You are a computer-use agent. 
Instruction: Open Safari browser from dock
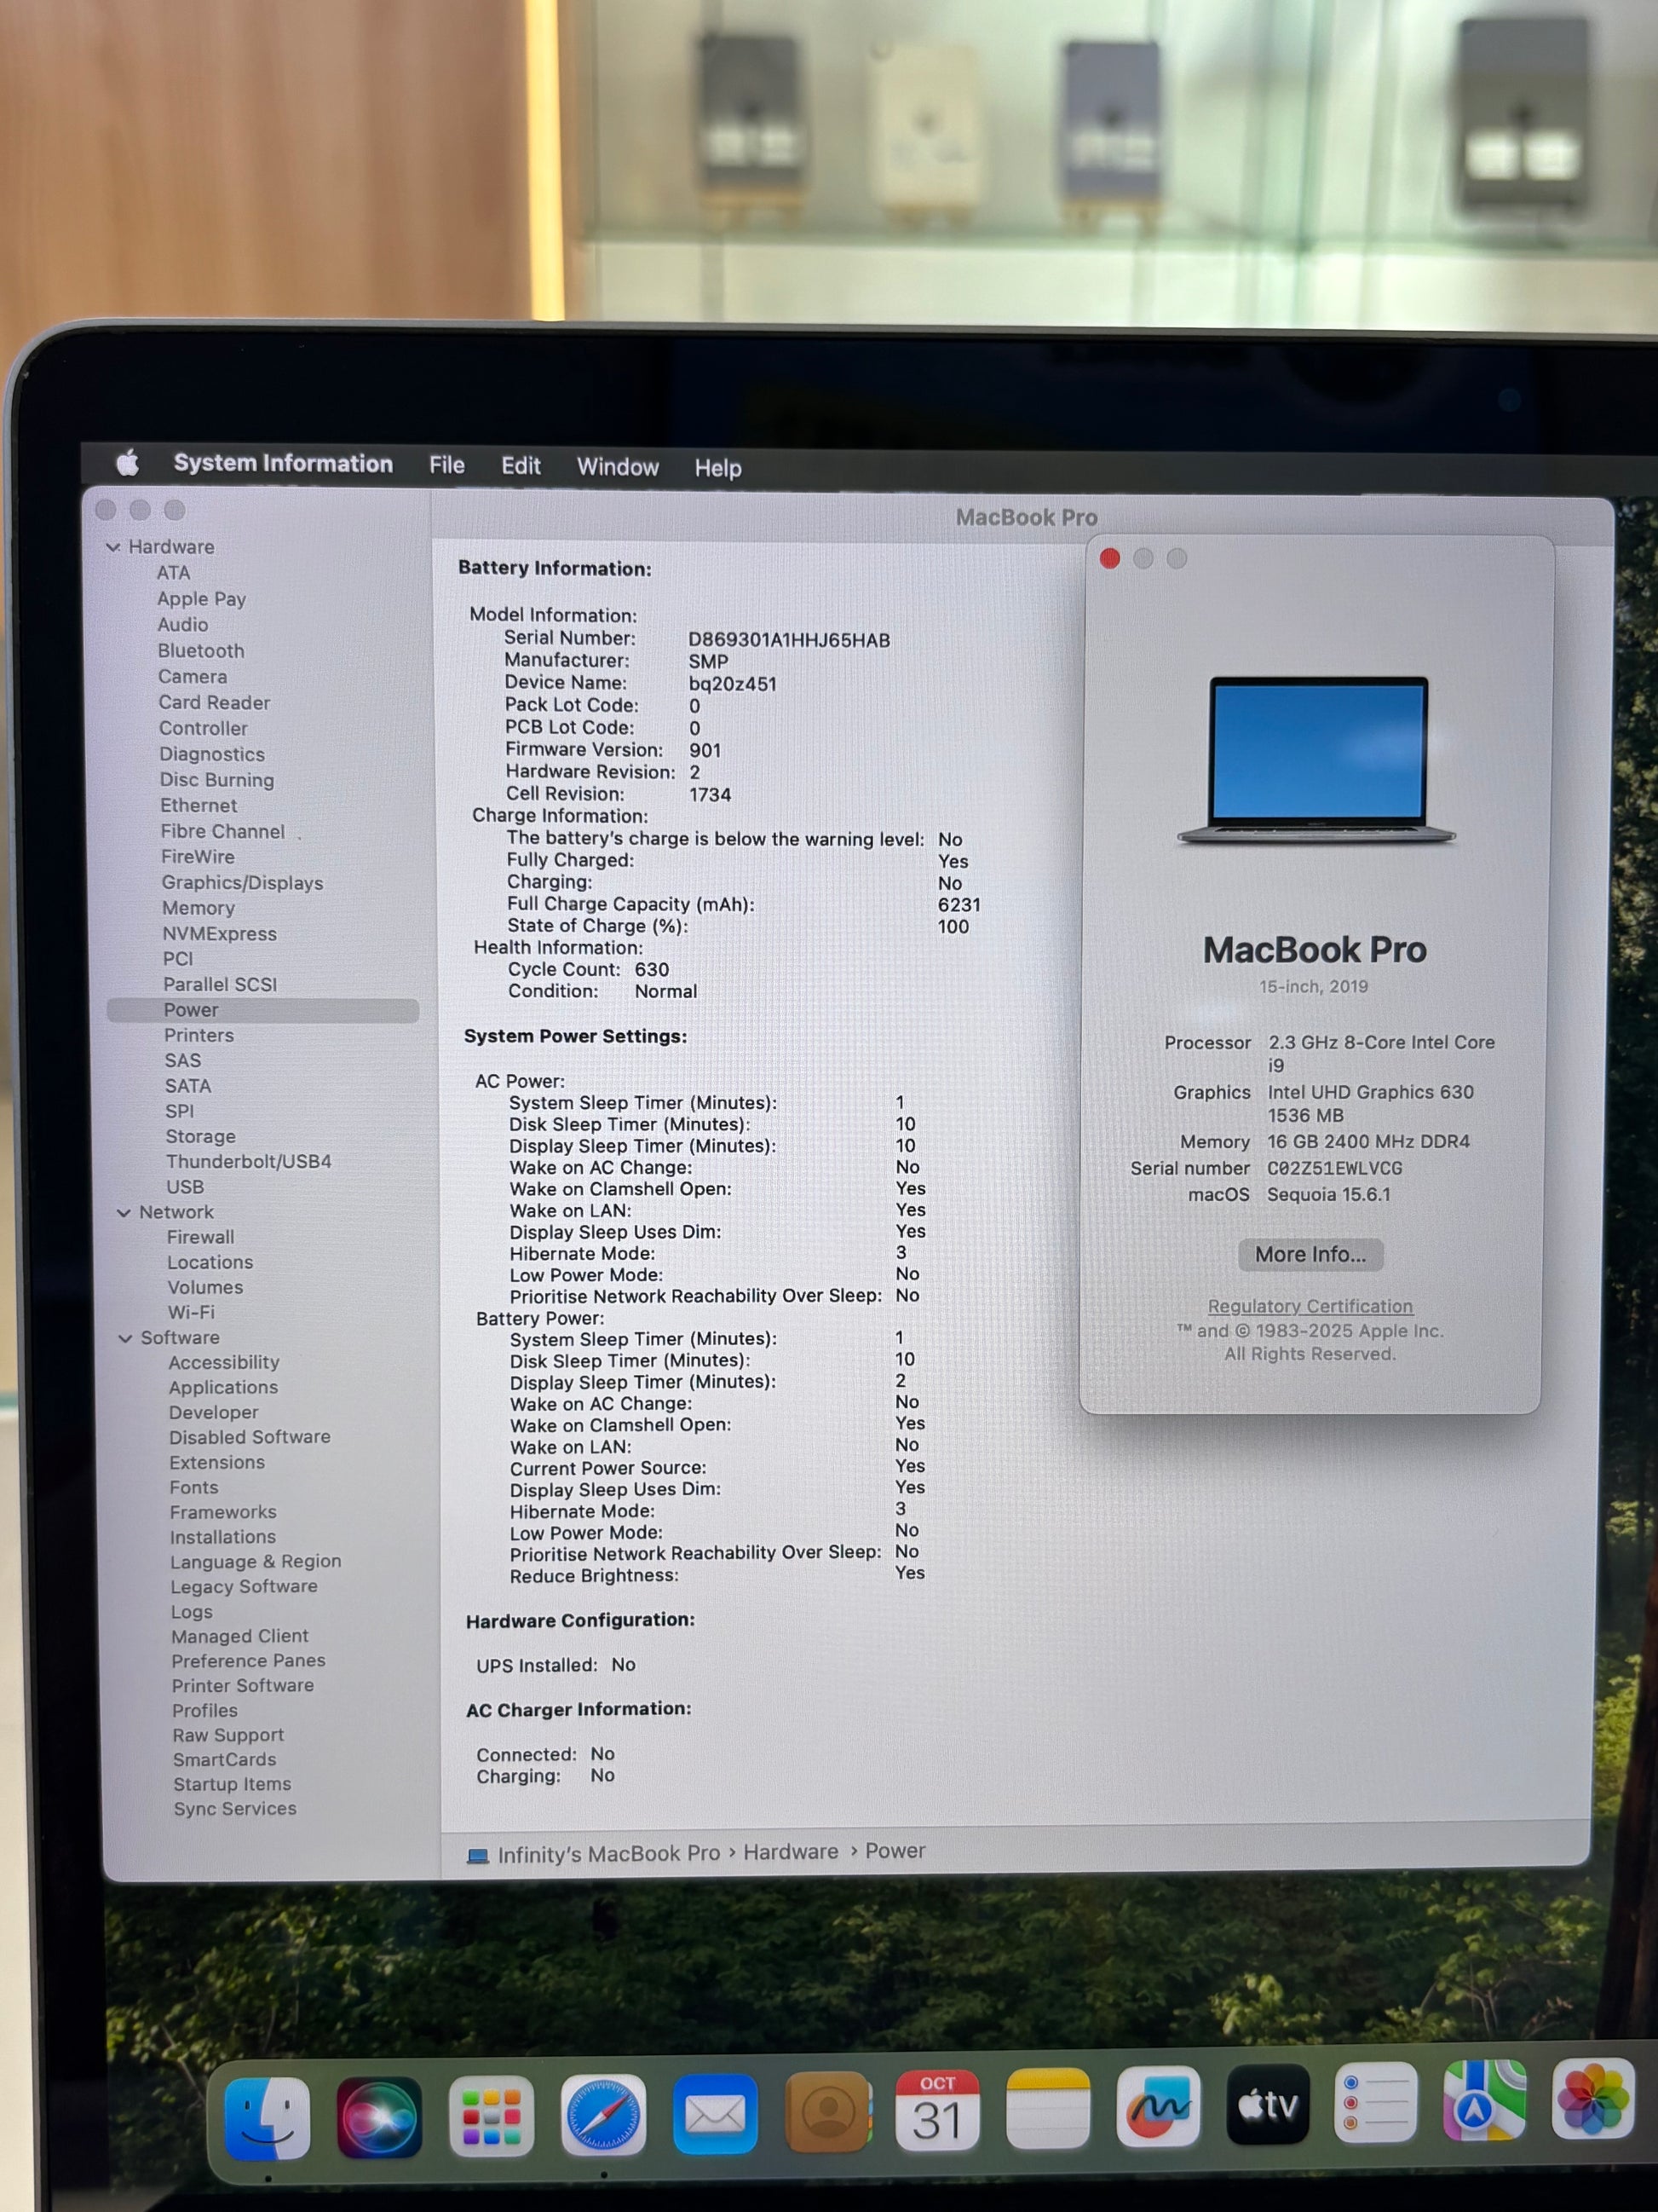click(602, 2114)
